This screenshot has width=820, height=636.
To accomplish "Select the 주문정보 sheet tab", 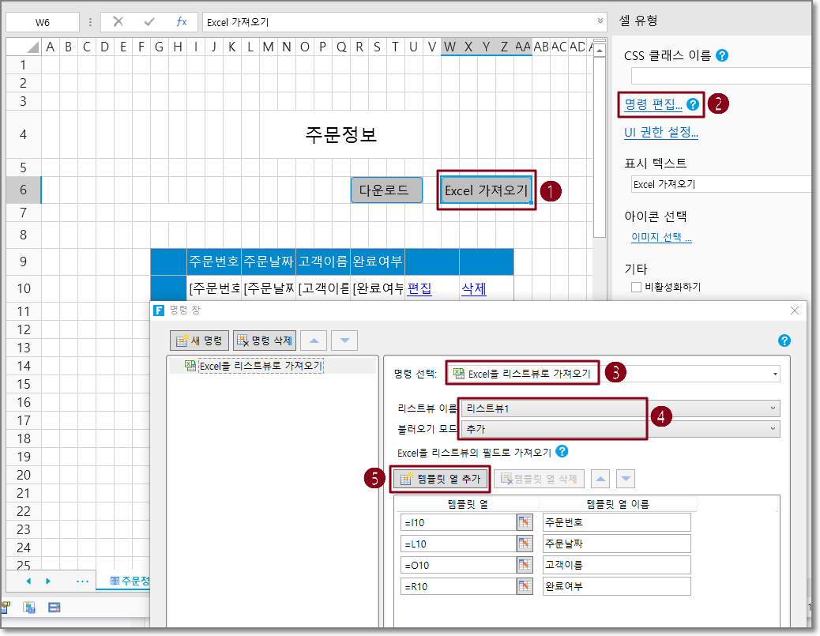I will [130, 581].
